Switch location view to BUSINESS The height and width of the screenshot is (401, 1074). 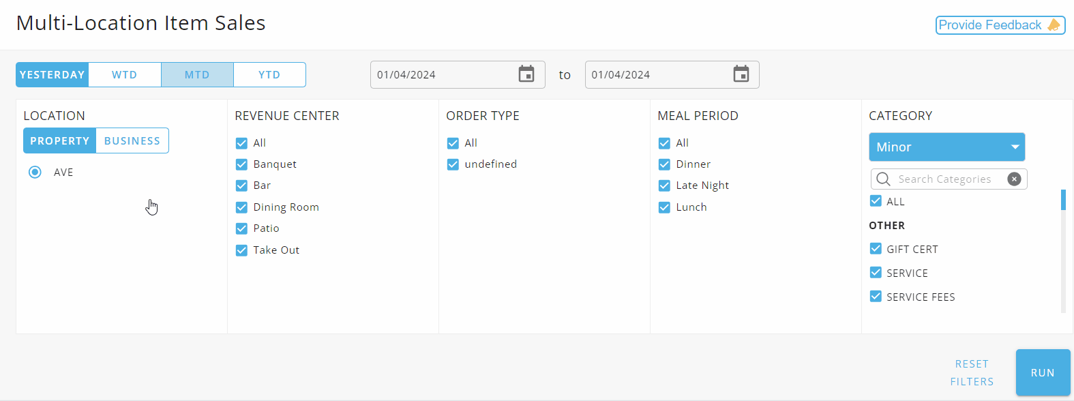[132, 140]
